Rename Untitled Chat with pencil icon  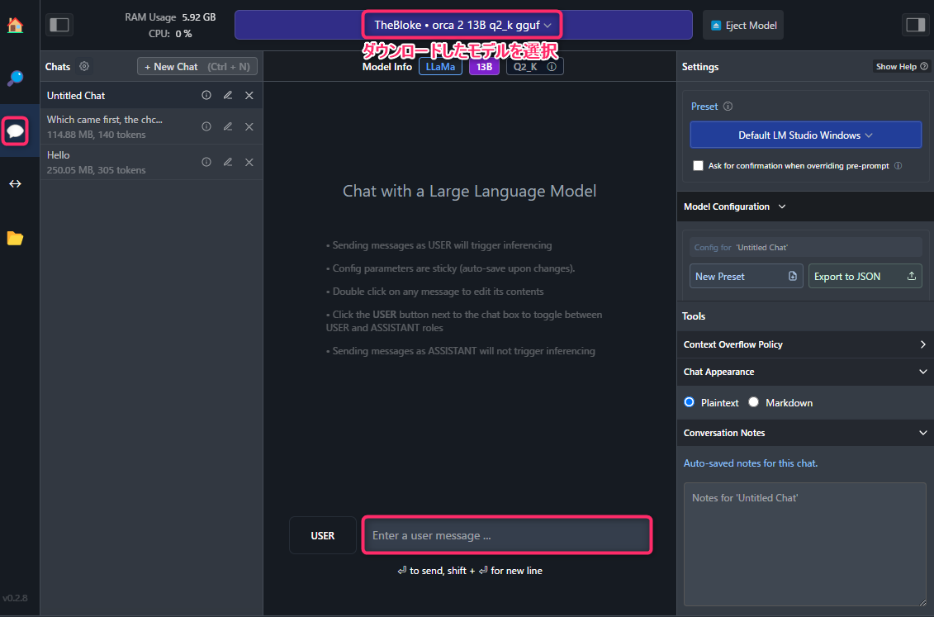click(228, 95)
